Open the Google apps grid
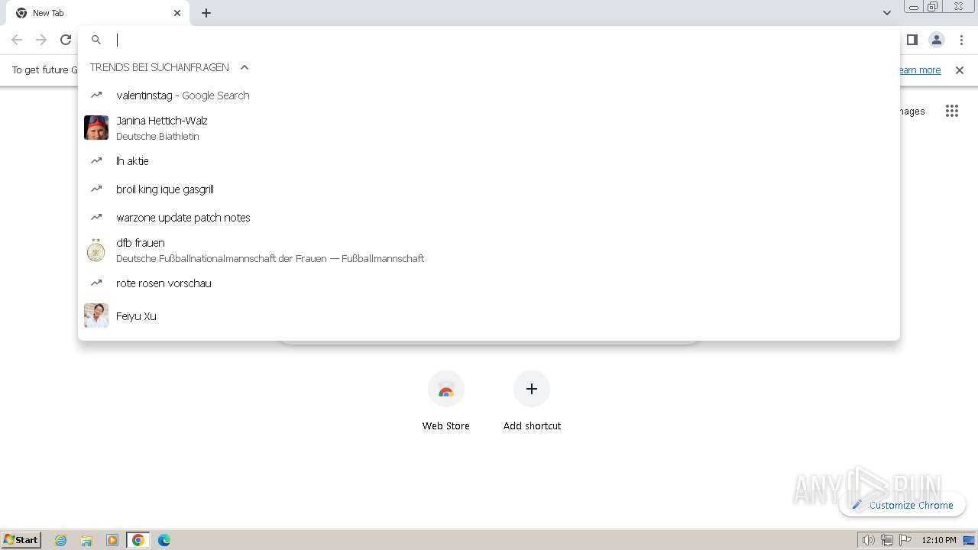This screenshot has height=550, width=978. tap(951, 112)
